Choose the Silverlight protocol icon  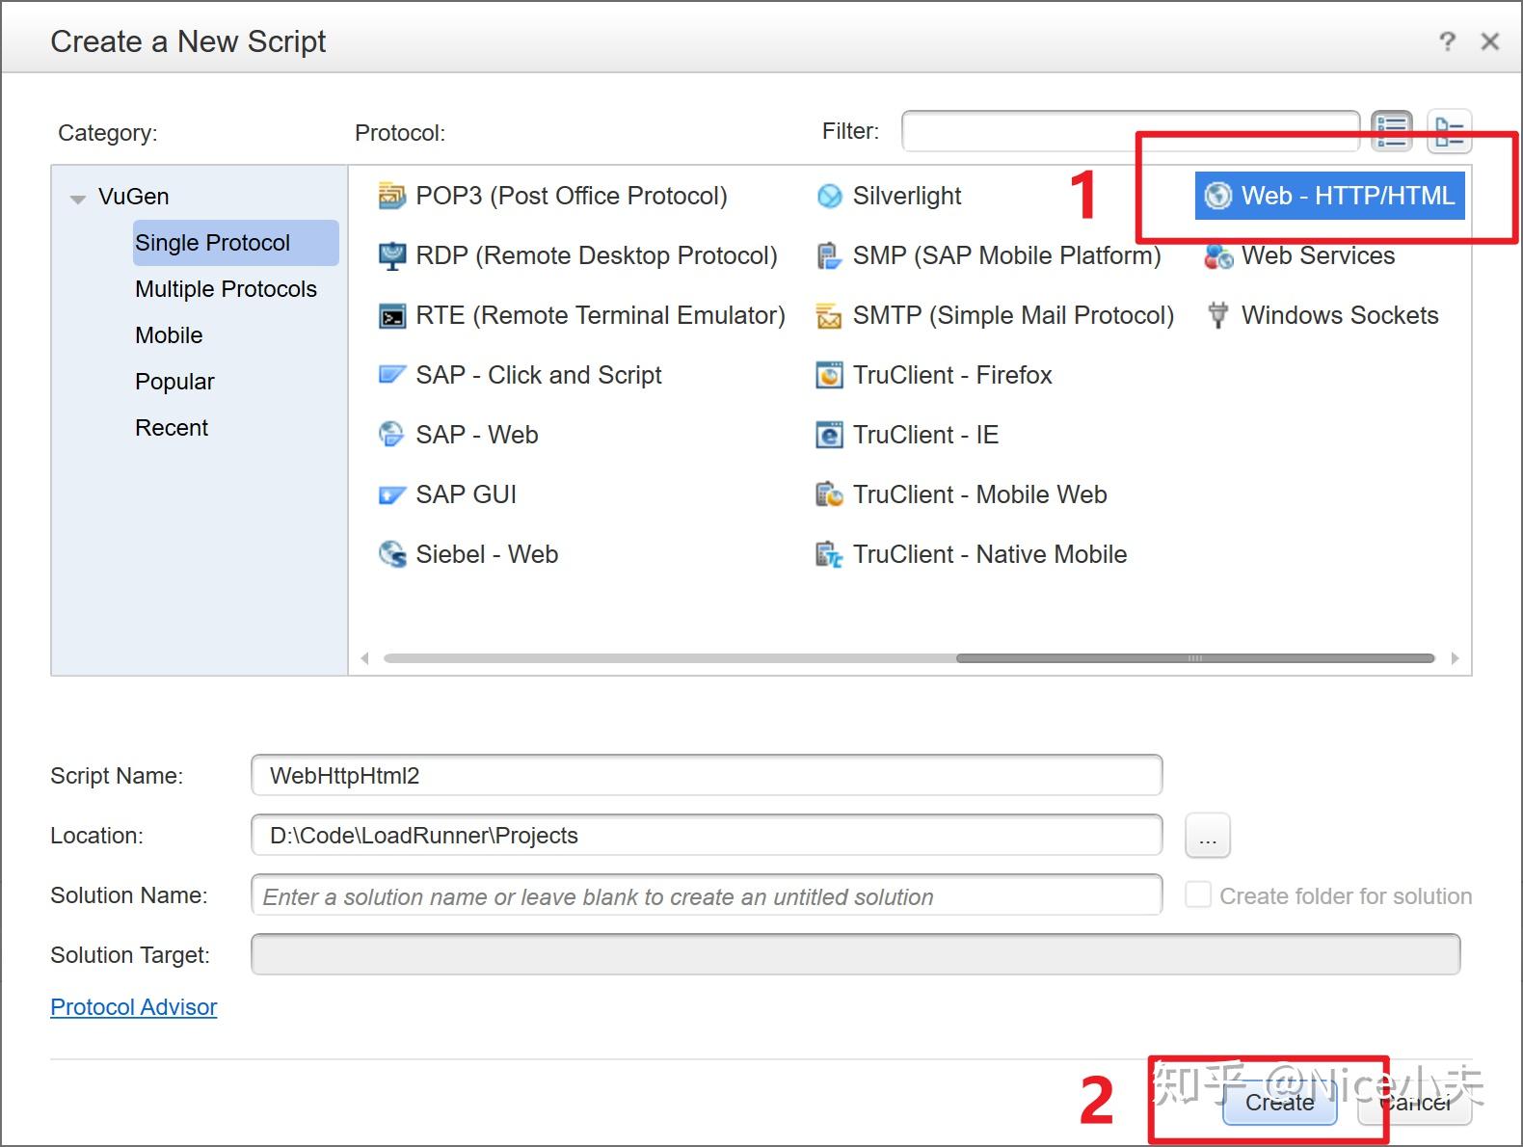pyautogui.click(x=829, y=196)
